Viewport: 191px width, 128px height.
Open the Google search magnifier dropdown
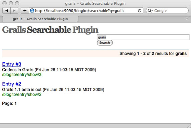coord(150,11)
